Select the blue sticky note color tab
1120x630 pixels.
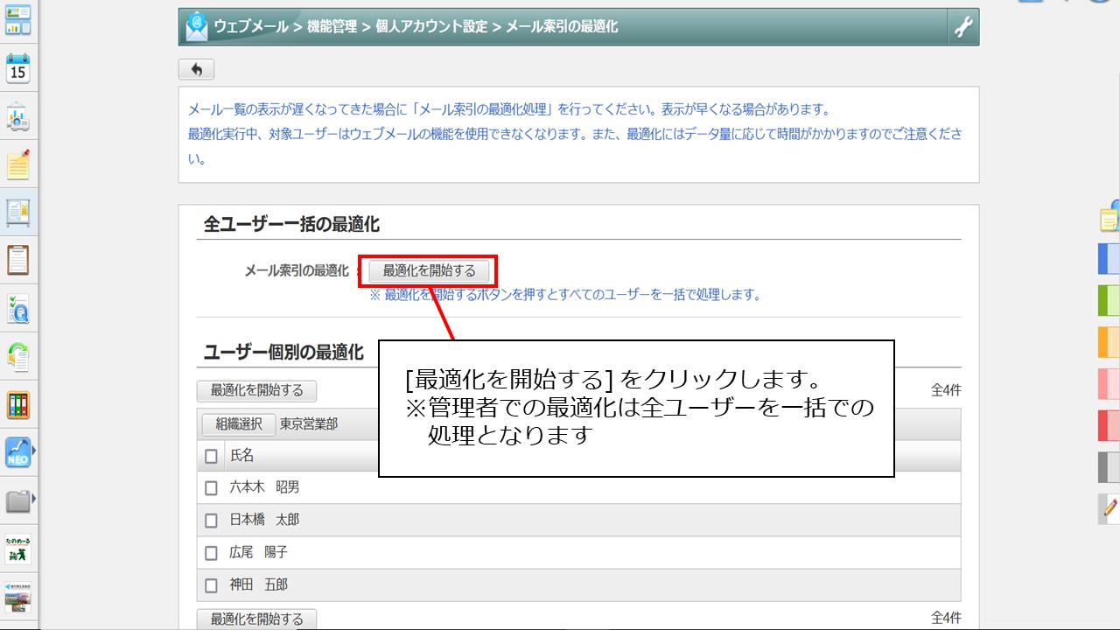point(1109,259)
